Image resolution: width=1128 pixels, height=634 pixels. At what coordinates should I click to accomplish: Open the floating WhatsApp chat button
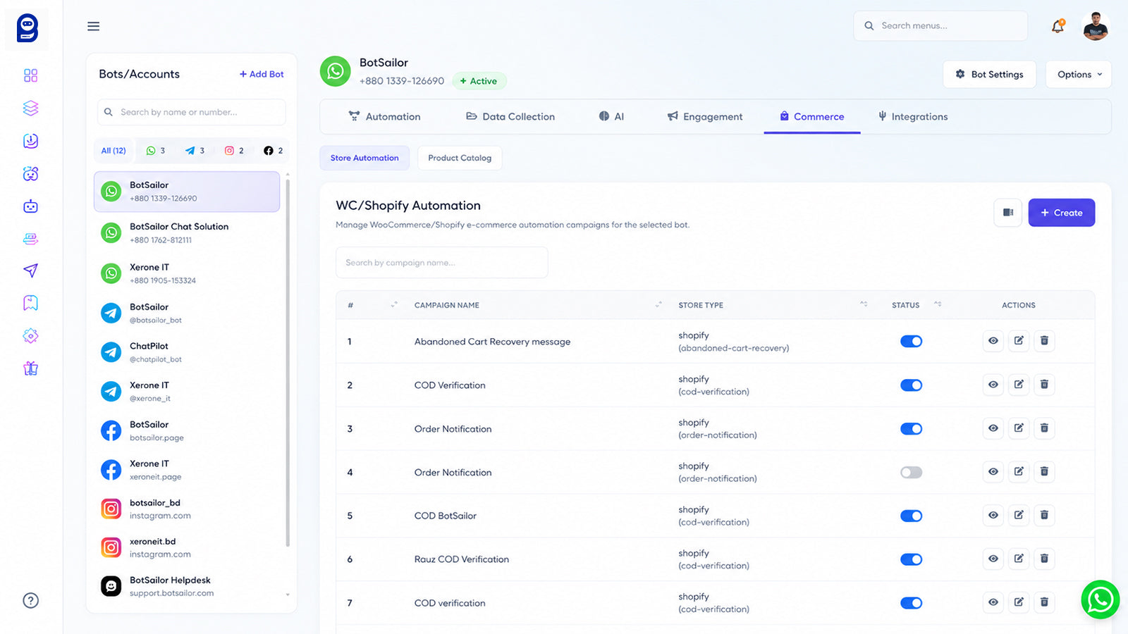click(x=1100, y=599)
